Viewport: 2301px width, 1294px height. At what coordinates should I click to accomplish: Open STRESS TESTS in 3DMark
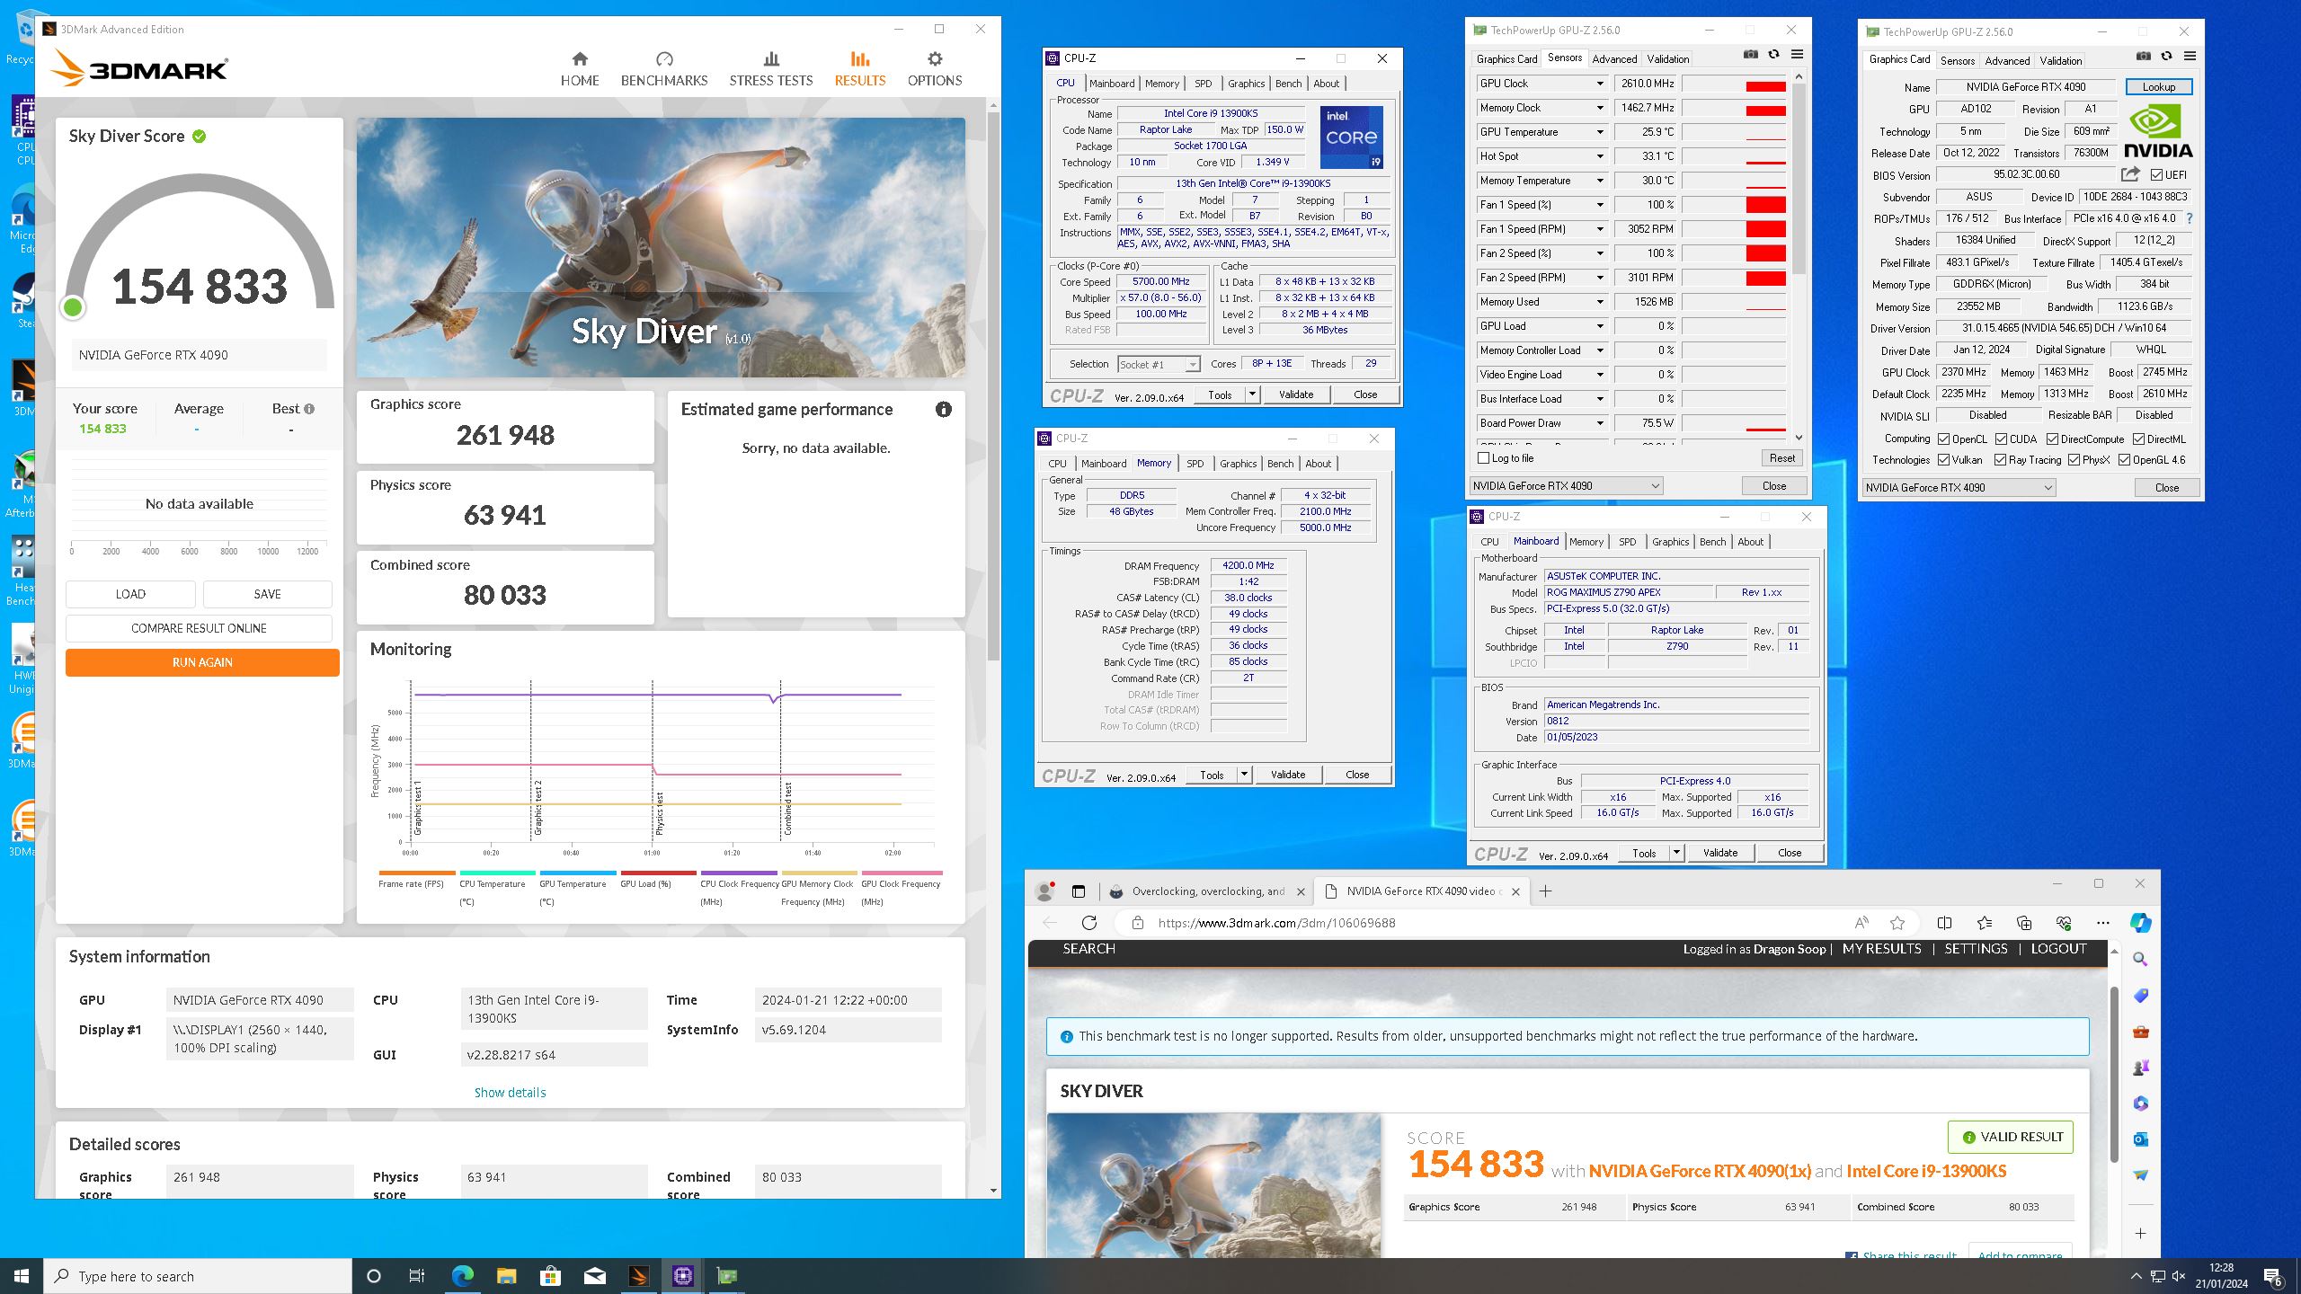771,69
